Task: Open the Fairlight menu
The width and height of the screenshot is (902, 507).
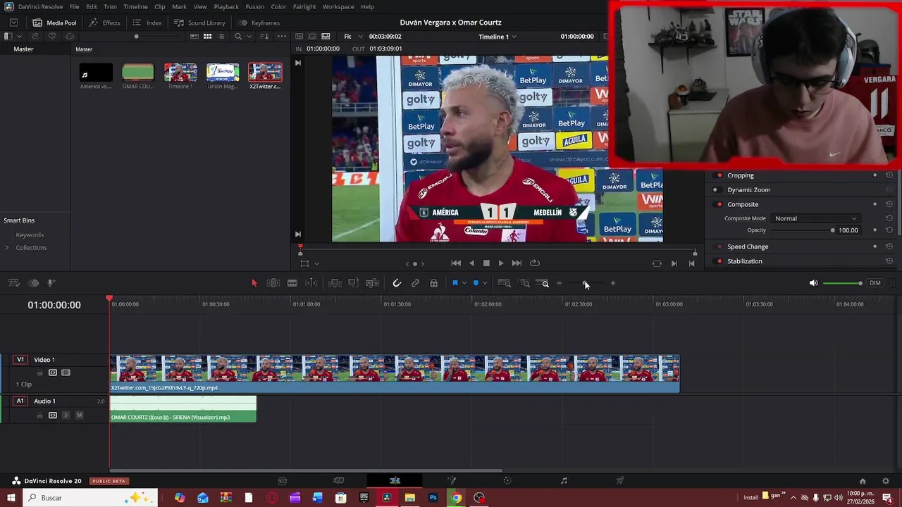Action: point(304,7)
